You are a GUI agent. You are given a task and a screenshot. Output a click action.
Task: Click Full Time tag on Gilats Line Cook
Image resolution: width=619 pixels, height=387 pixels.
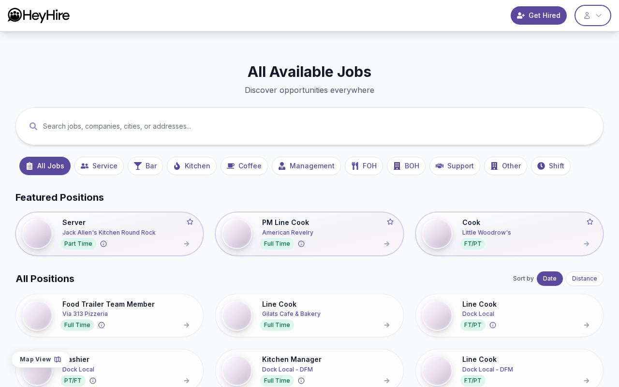point(277,325)
